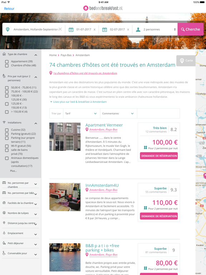Check the 50,00 € - 75,00 € price filter
The image size is (206, 275).
(7, 88)
